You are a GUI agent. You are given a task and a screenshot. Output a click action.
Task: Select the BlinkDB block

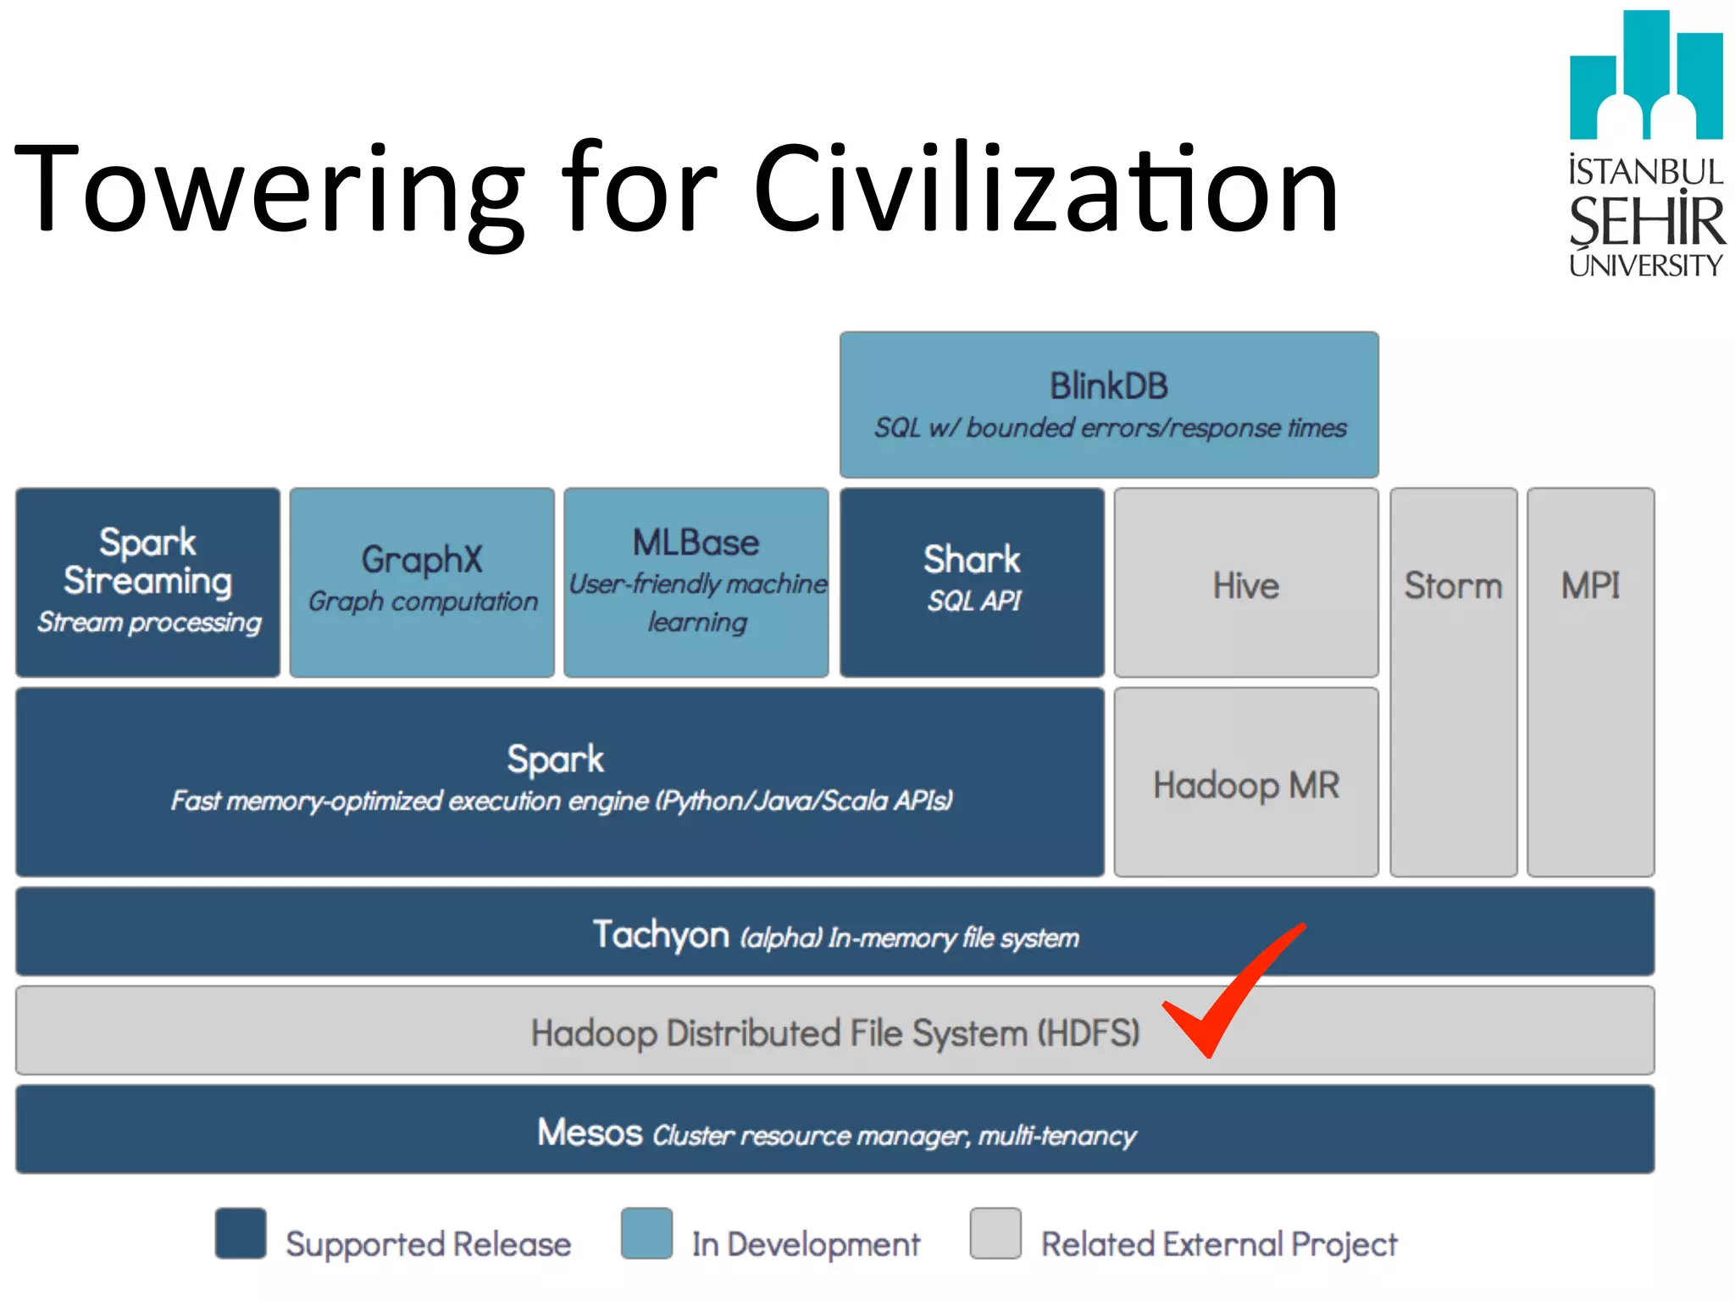click(x=1108, y=405)
